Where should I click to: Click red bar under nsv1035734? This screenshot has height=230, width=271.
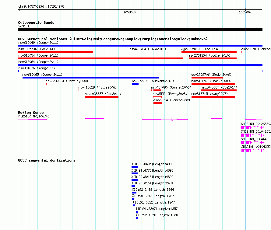pyautogui.click(x=55, y=52)
